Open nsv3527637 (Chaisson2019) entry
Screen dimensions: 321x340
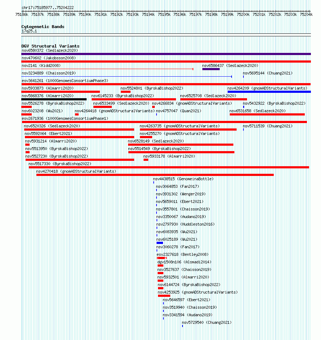184,270
